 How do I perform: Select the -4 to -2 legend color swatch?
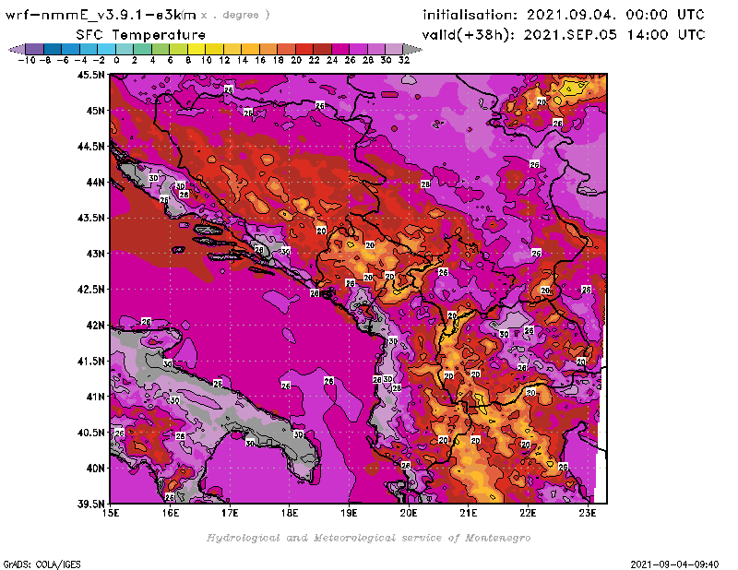[89, 50]
